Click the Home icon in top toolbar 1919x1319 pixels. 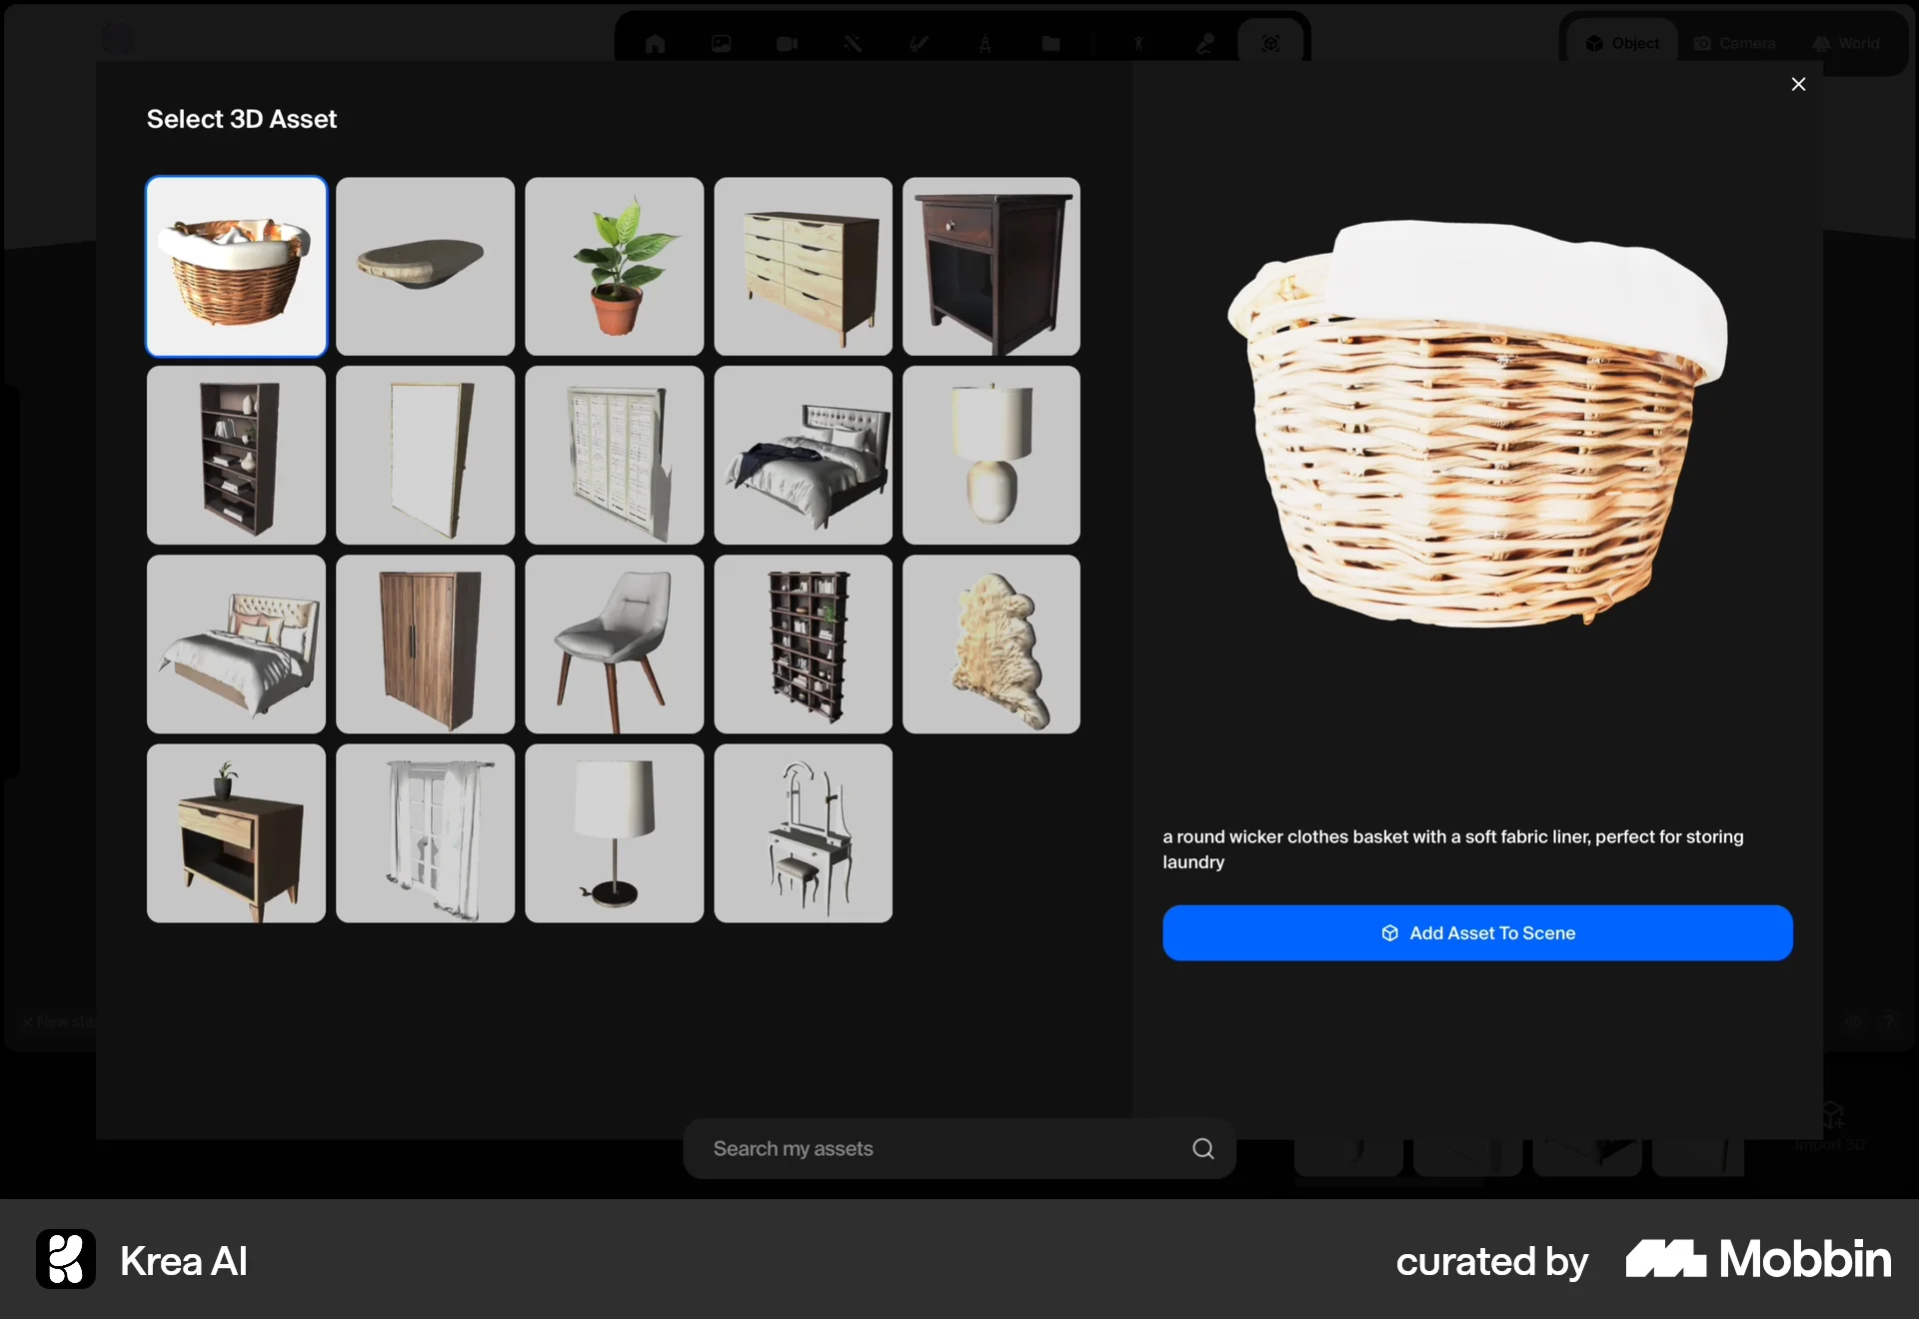(x=655, y=44)
